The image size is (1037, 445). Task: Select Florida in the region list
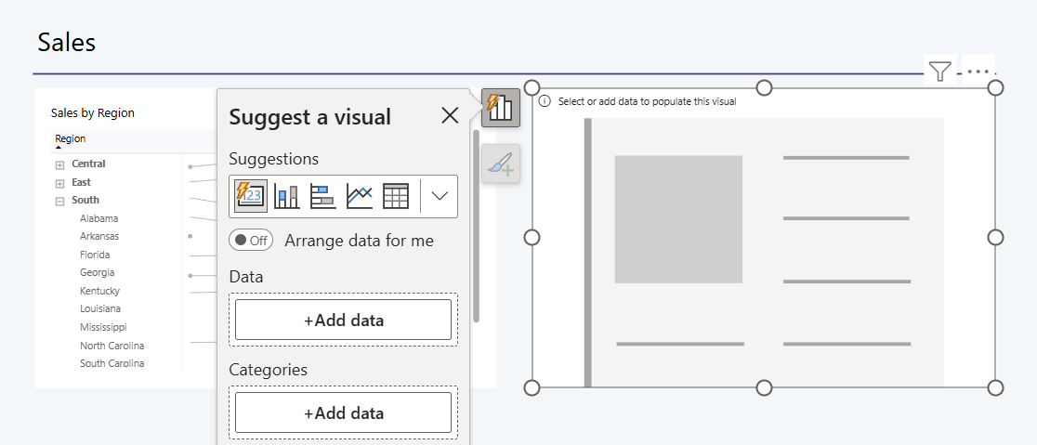(x=95, y=255)
